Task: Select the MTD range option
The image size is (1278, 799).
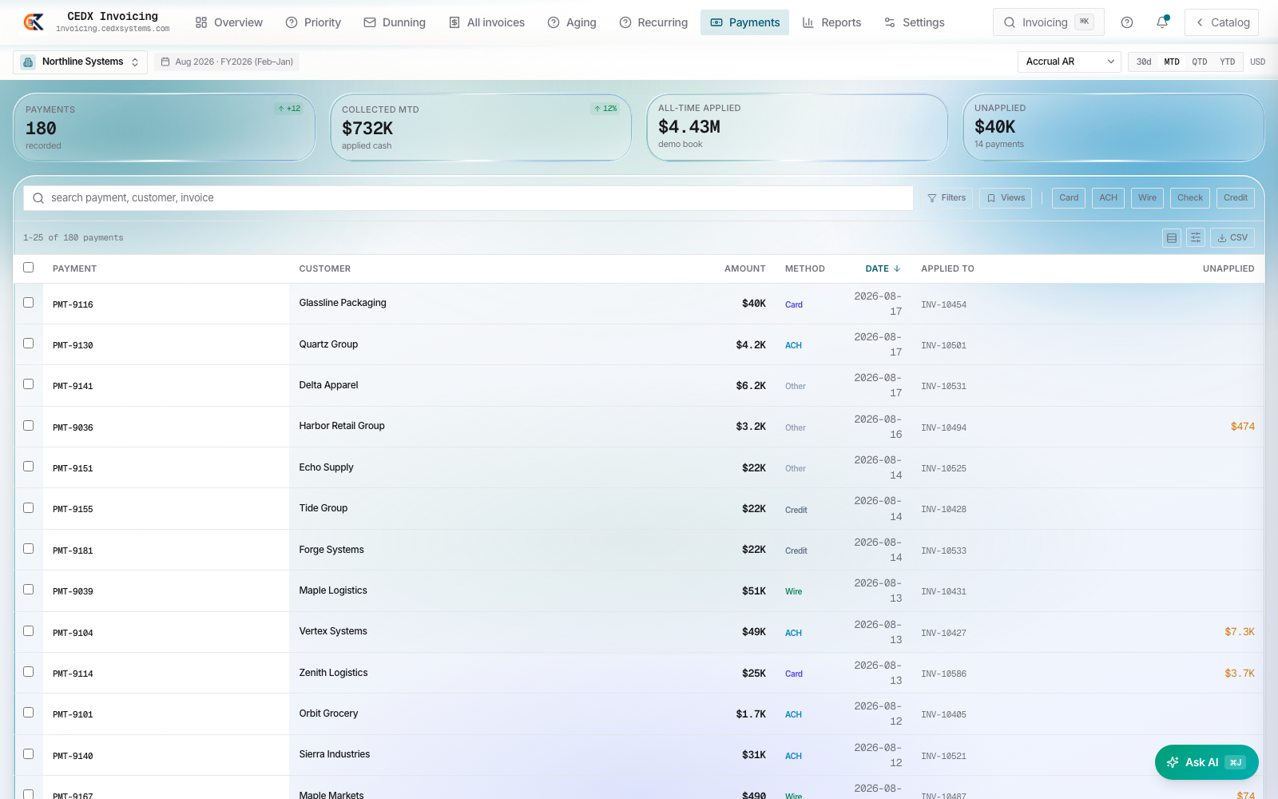Action: point(1172,62)
